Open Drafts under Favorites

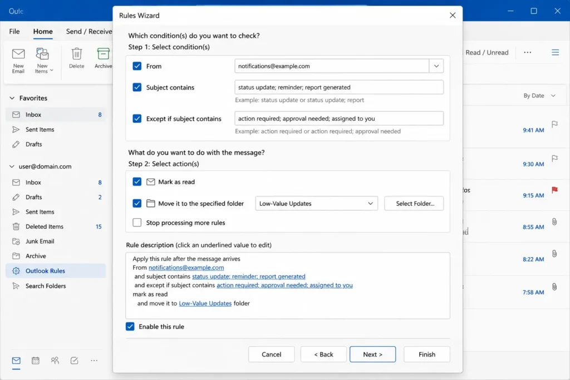[x=56, y=144]
